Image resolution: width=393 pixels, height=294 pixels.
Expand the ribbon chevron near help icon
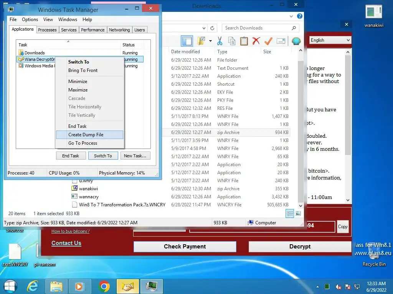click(x=291, y=16)
